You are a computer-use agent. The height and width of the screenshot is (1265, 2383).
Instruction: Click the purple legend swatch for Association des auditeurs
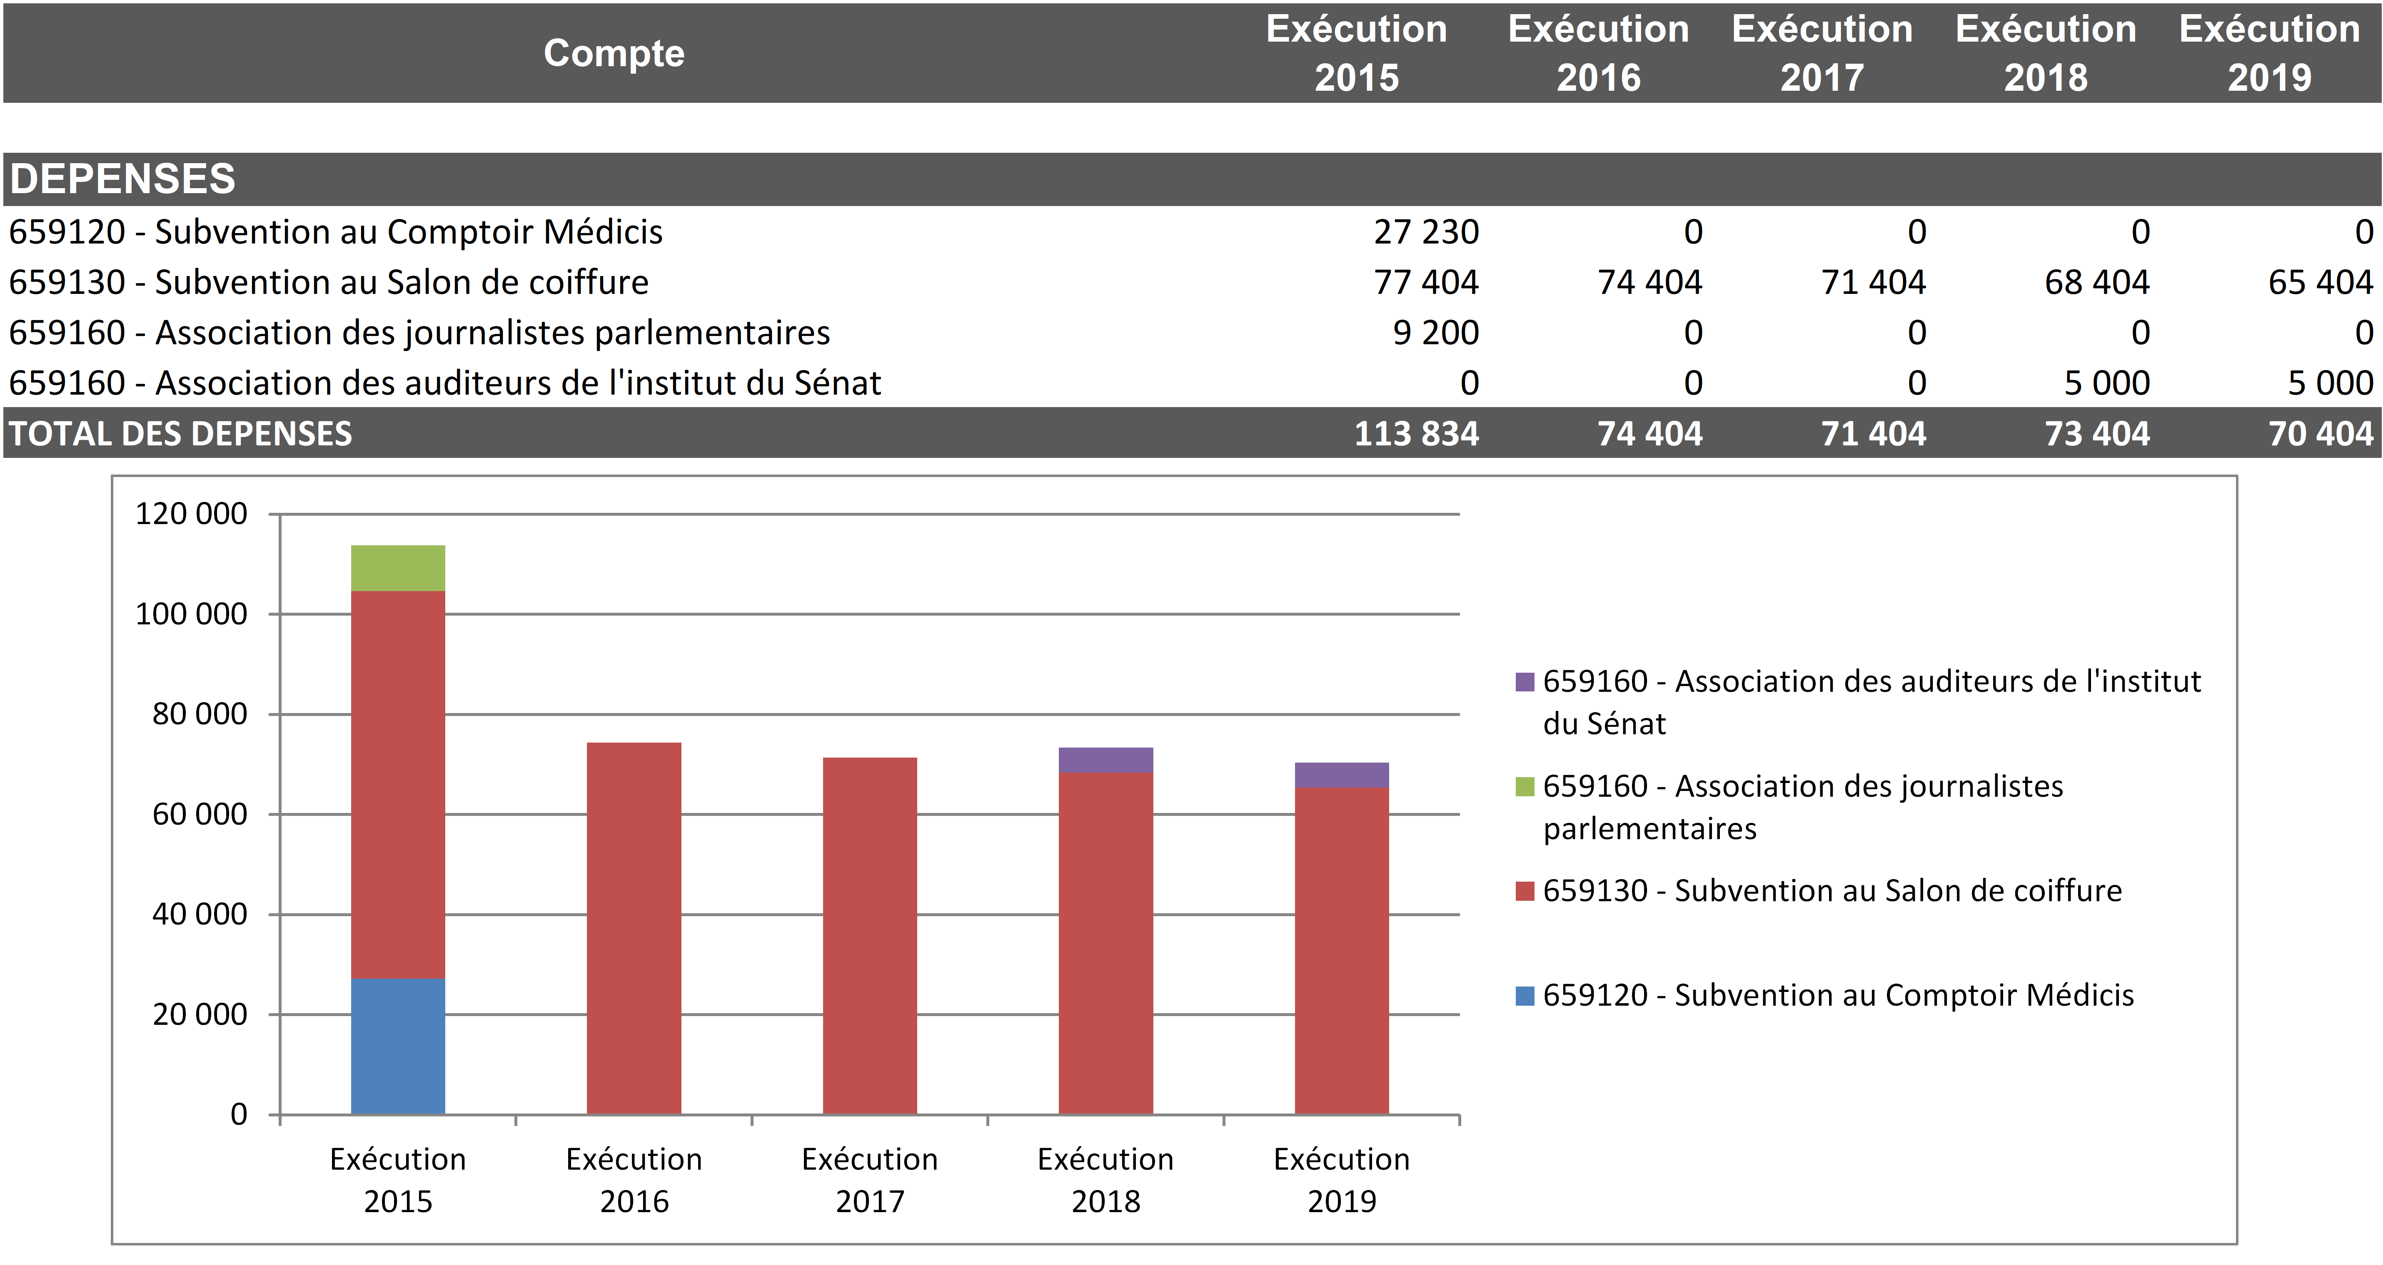(x=1525, y=682)
